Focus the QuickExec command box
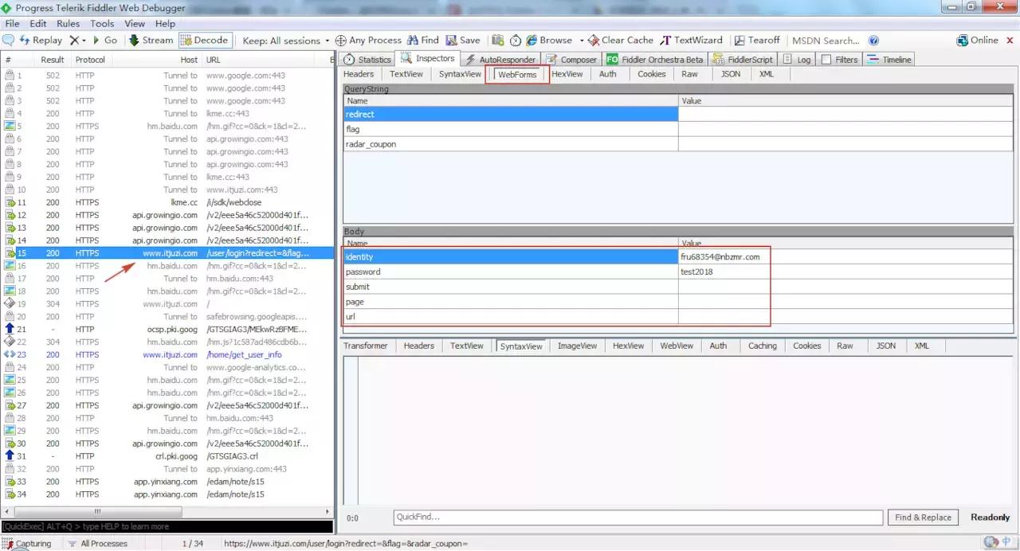This screenshot has width=1020, height=551. (x=167, y=526)
